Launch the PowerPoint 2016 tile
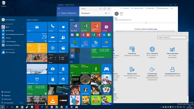Image resolution: width=194 pixels, height=109 pixels. point(96,27)
